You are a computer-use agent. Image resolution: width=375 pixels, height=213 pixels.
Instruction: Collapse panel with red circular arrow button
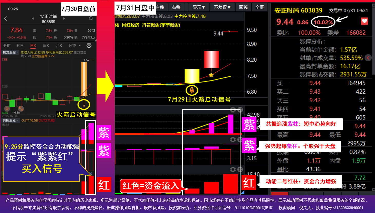coord(368,58)
